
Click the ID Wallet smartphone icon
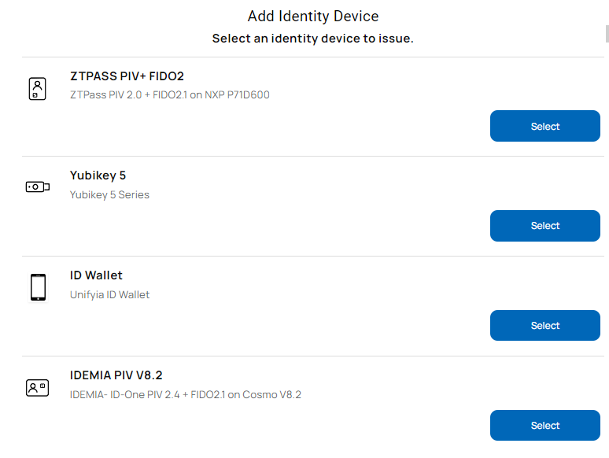coord(38,287)
